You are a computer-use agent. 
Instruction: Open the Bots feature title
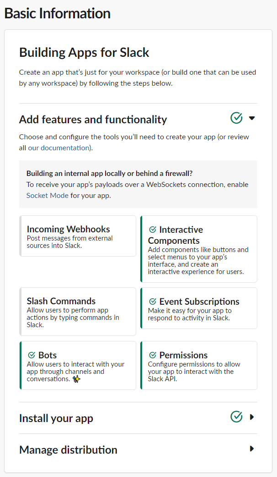click(48, 355)
